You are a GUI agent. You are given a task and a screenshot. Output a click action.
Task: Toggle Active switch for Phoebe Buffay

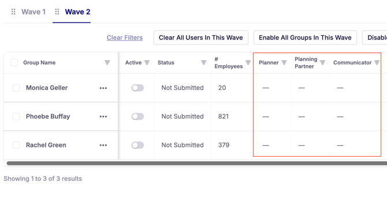tap(137, 116)
